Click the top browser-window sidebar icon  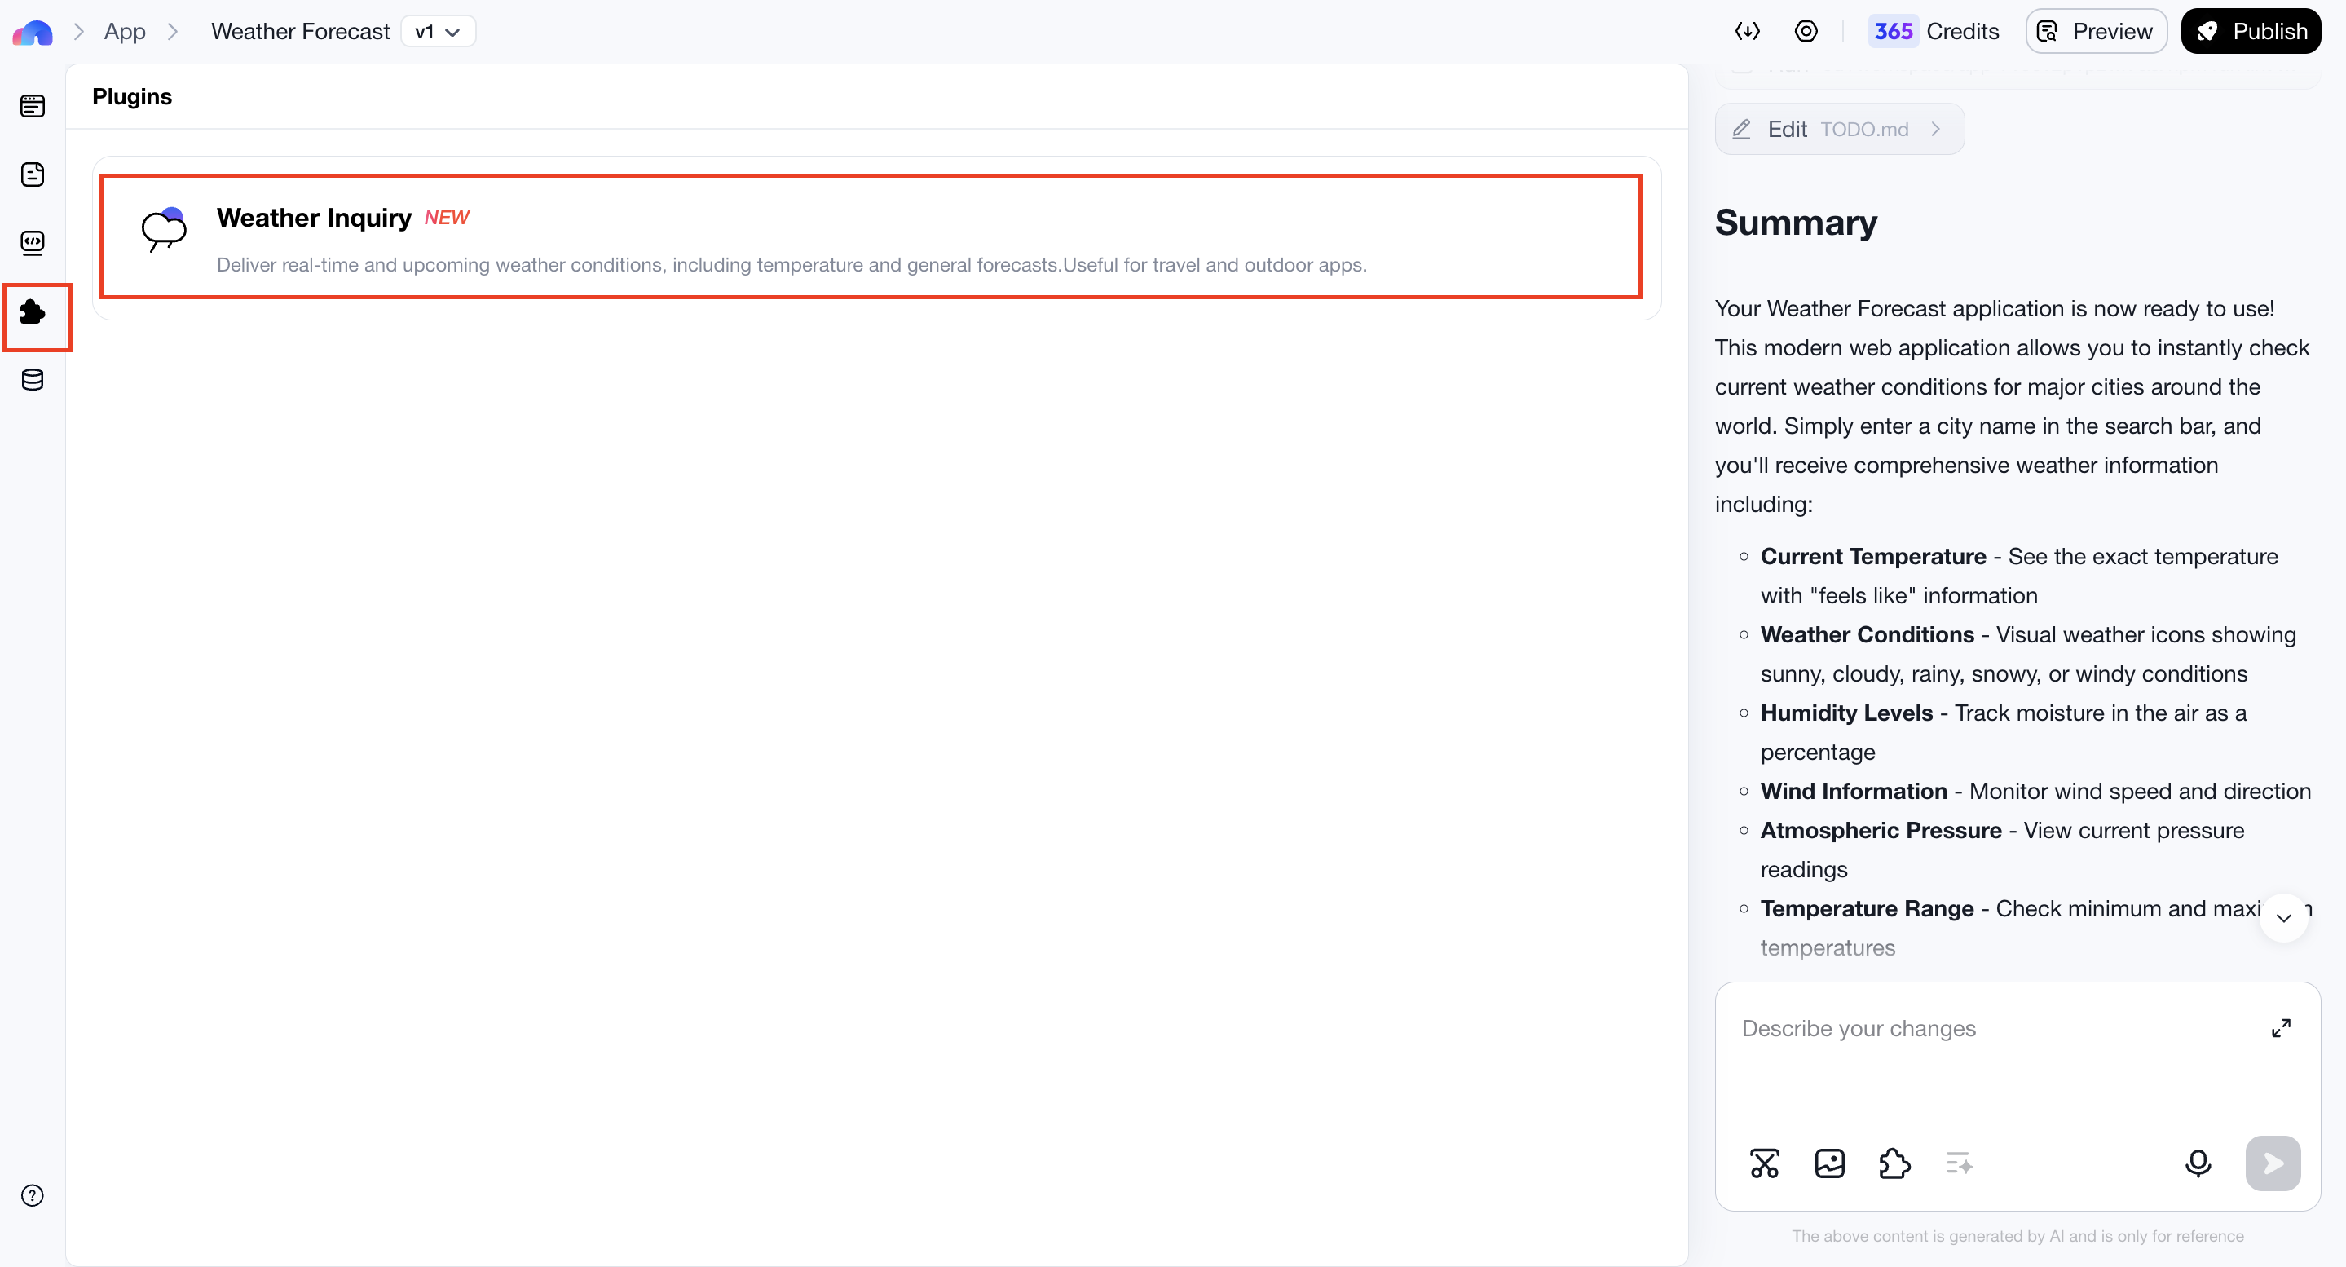(x=33, y=106)
